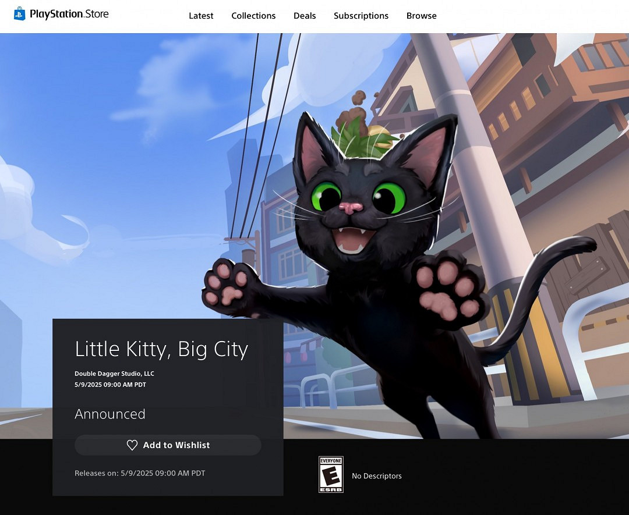Click the ESRB Everyone rating badge

[331, 474]
